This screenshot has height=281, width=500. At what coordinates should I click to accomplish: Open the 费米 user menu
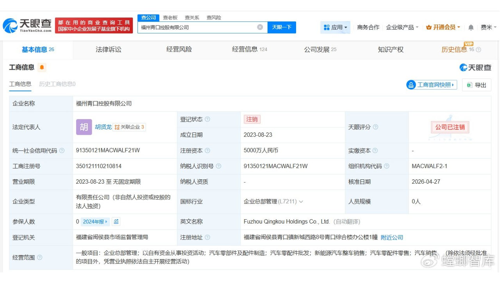(x=488, y=27)
